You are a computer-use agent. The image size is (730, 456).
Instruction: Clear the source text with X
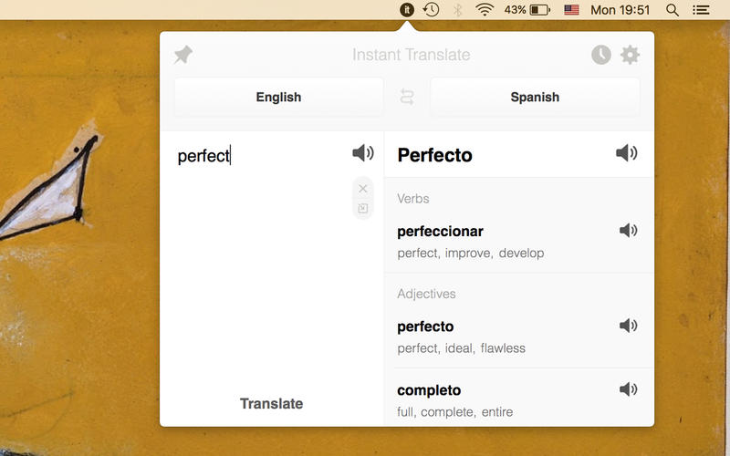[363, 189]
